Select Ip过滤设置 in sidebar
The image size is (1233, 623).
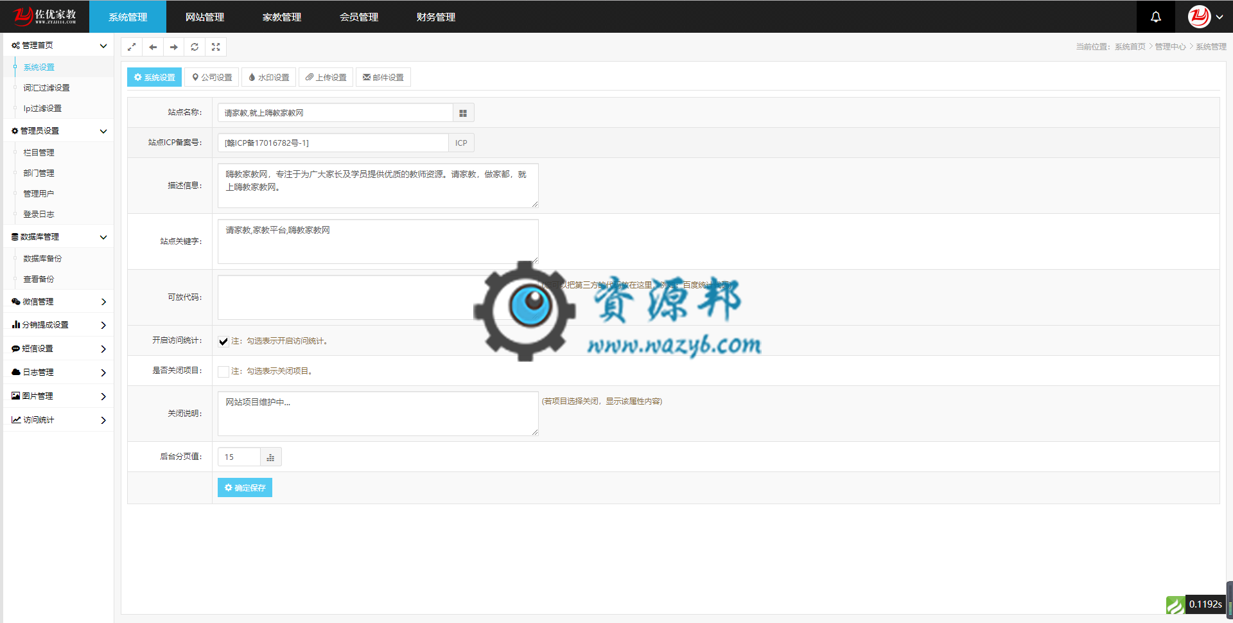42,109
